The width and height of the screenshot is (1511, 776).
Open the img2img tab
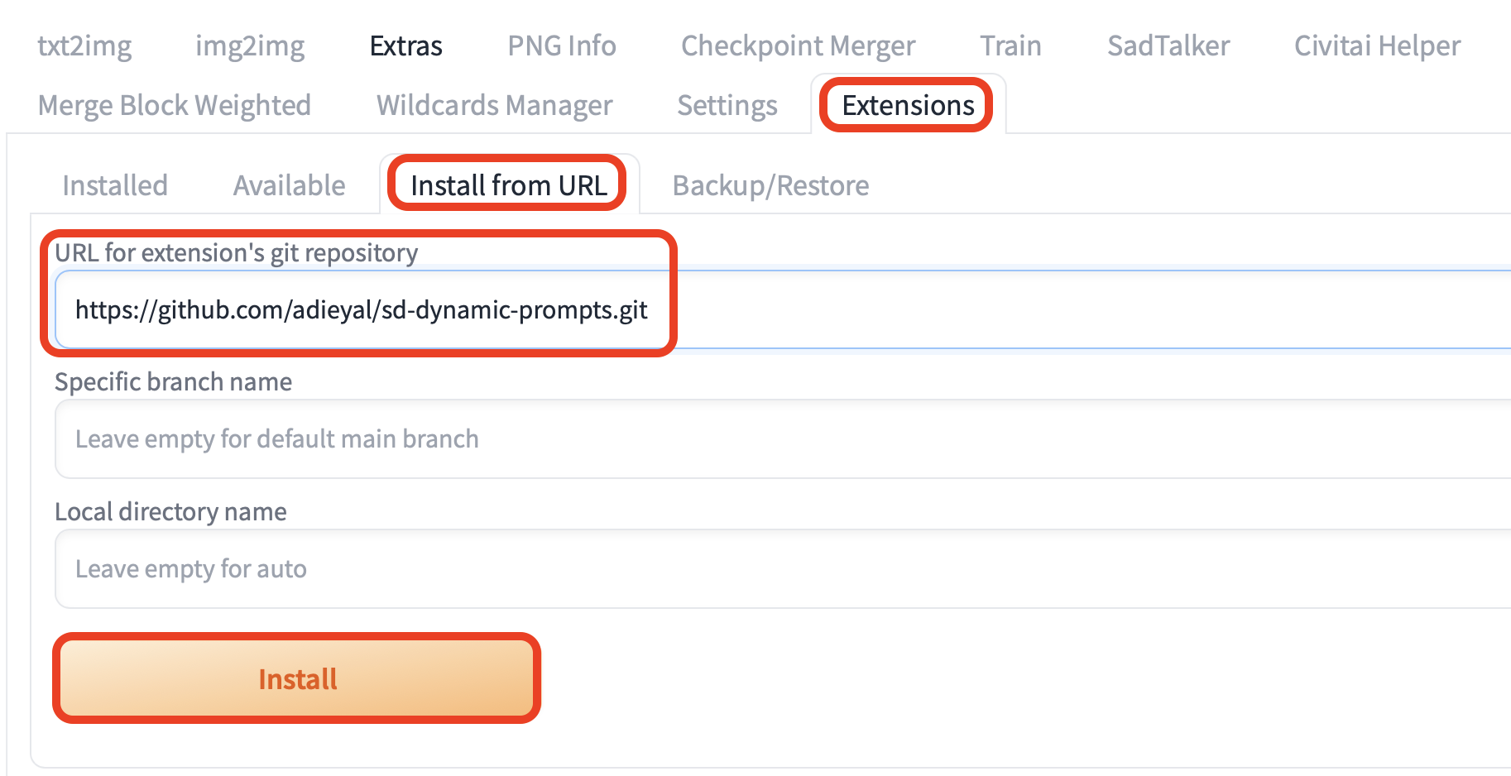click(x=249, y=46)
